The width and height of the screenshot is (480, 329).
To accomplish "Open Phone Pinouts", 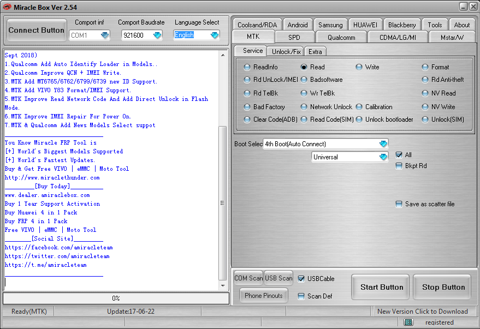I will [x=264, y=296].
